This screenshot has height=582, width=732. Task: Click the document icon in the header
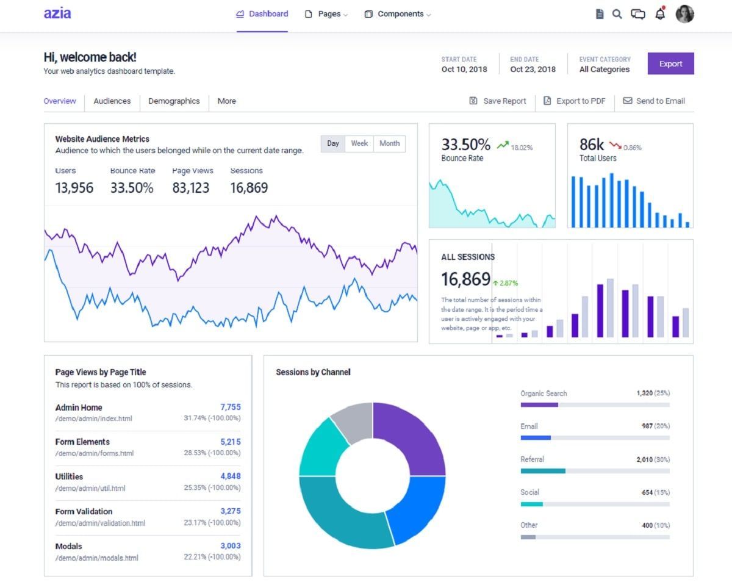[599, 13]
